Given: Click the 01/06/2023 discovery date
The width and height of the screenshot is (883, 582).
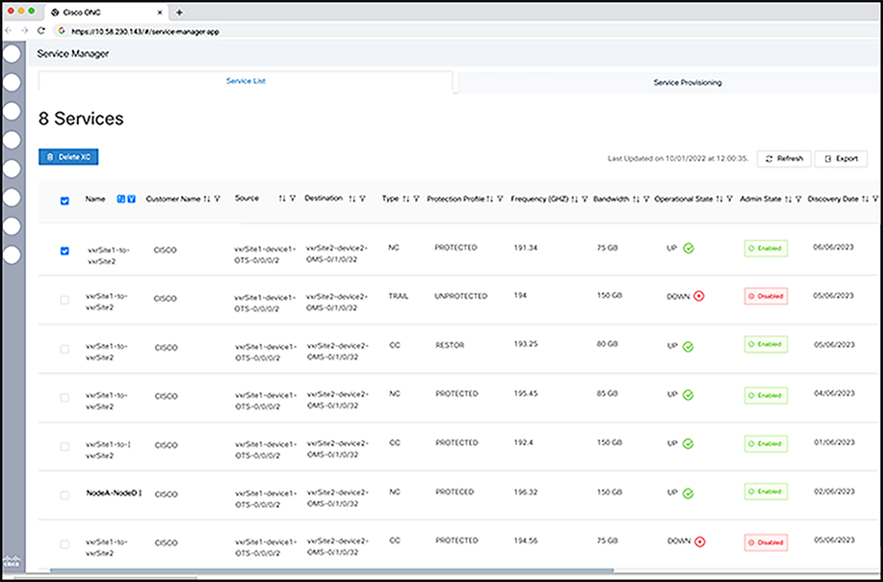Looking at the screenshot, I should tap(834, 442).
